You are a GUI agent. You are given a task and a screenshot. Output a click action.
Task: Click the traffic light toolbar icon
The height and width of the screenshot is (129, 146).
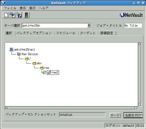[x=26, y=15]
